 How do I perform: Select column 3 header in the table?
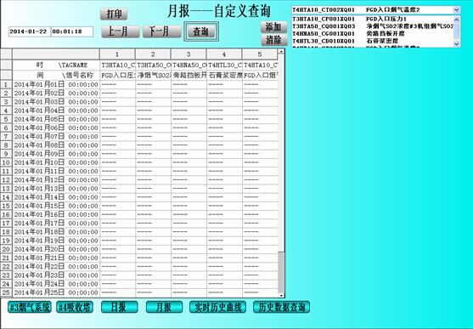189,54
